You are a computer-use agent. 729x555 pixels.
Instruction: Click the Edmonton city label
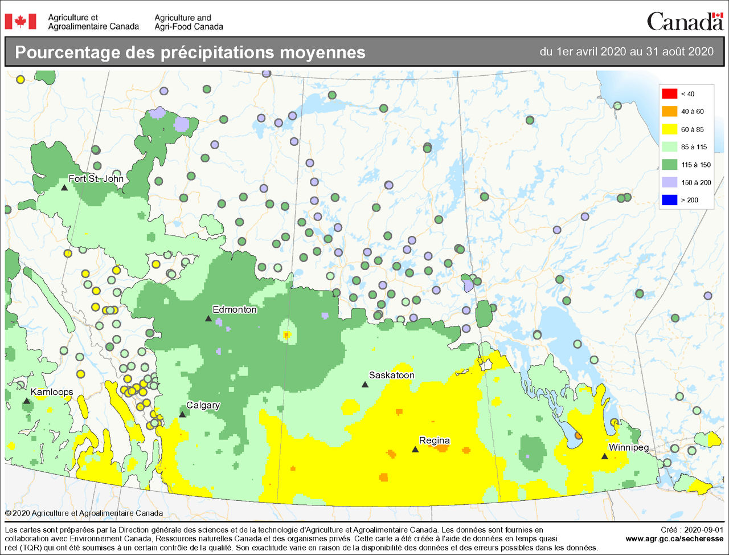pyautogui.click(x=235, y=309)
